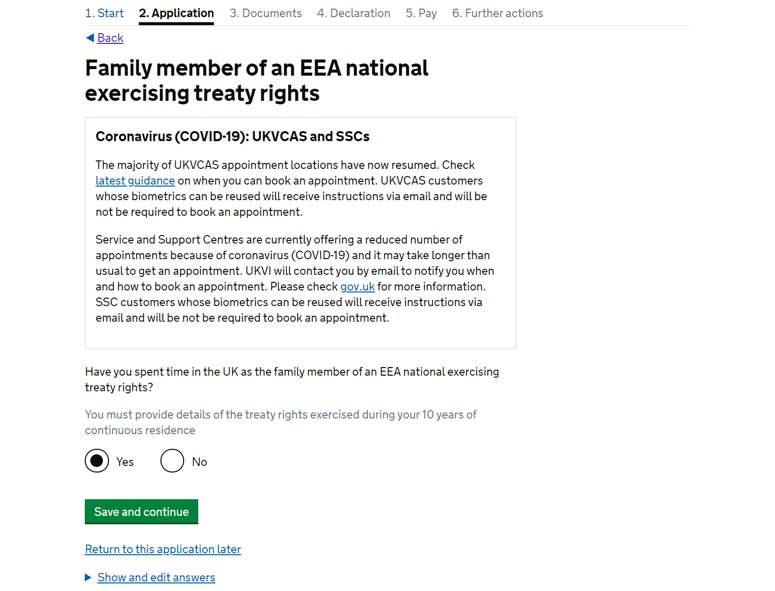Click Return to this application later
The height and width of the screenshot is (591, 775).
click(163, 549)
